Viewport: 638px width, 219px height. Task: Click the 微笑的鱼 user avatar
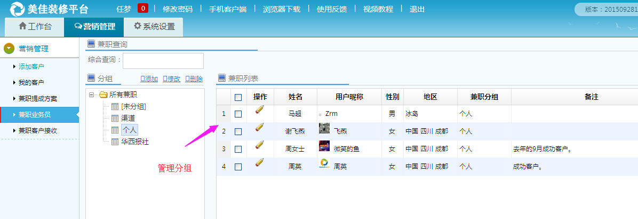tap(324, 146)
